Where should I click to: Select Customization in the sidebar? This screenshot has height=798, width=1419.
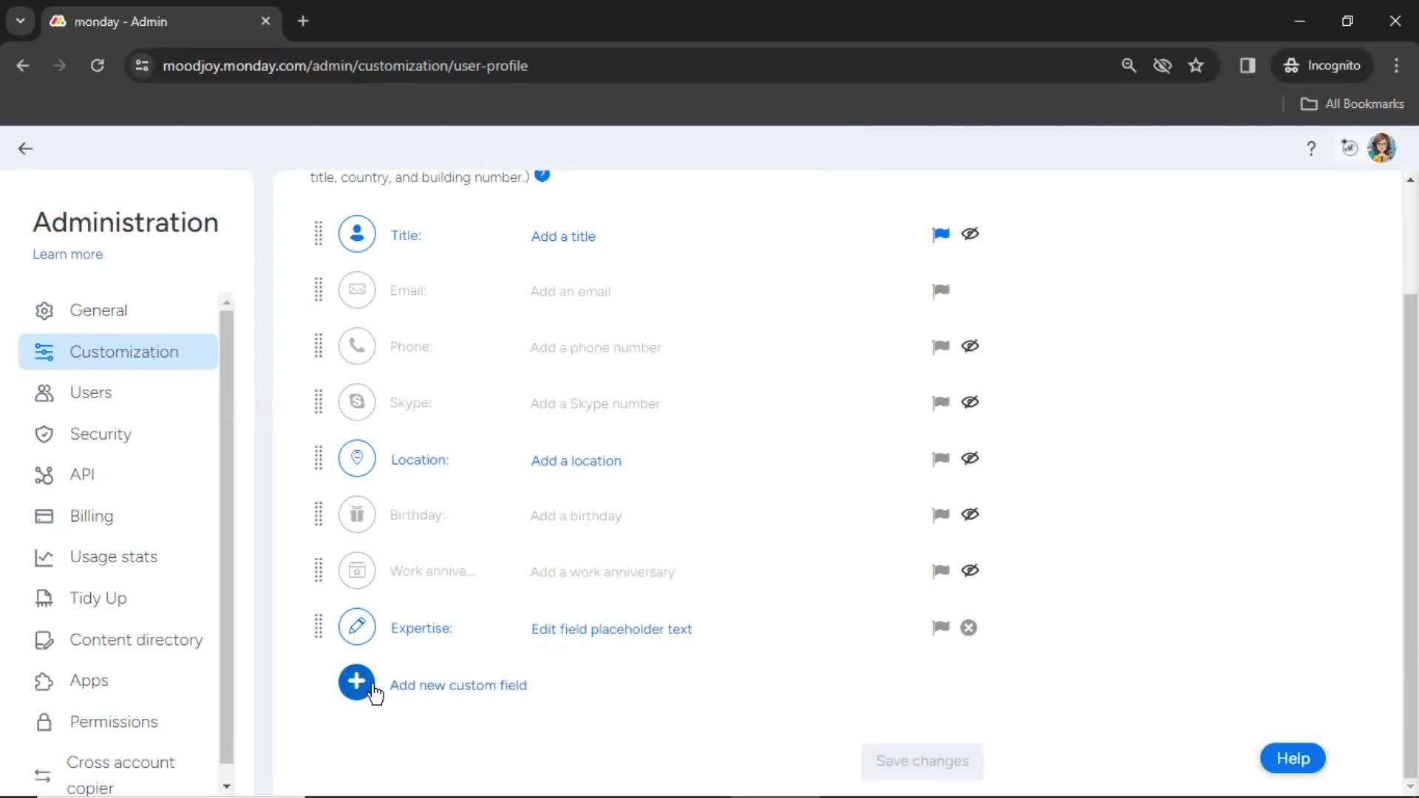tap(118, 352)
